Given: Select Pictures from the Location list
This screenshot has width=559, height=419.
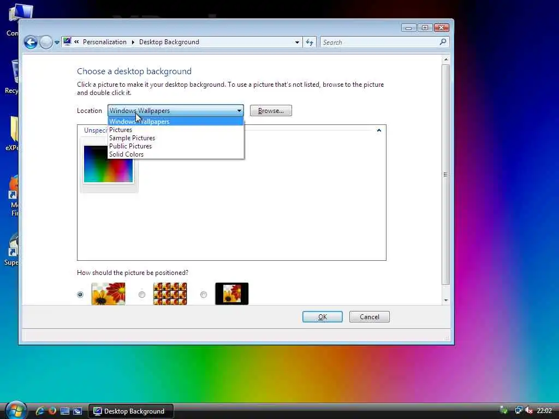Looking at the screenshot, I should coord(175,130).
